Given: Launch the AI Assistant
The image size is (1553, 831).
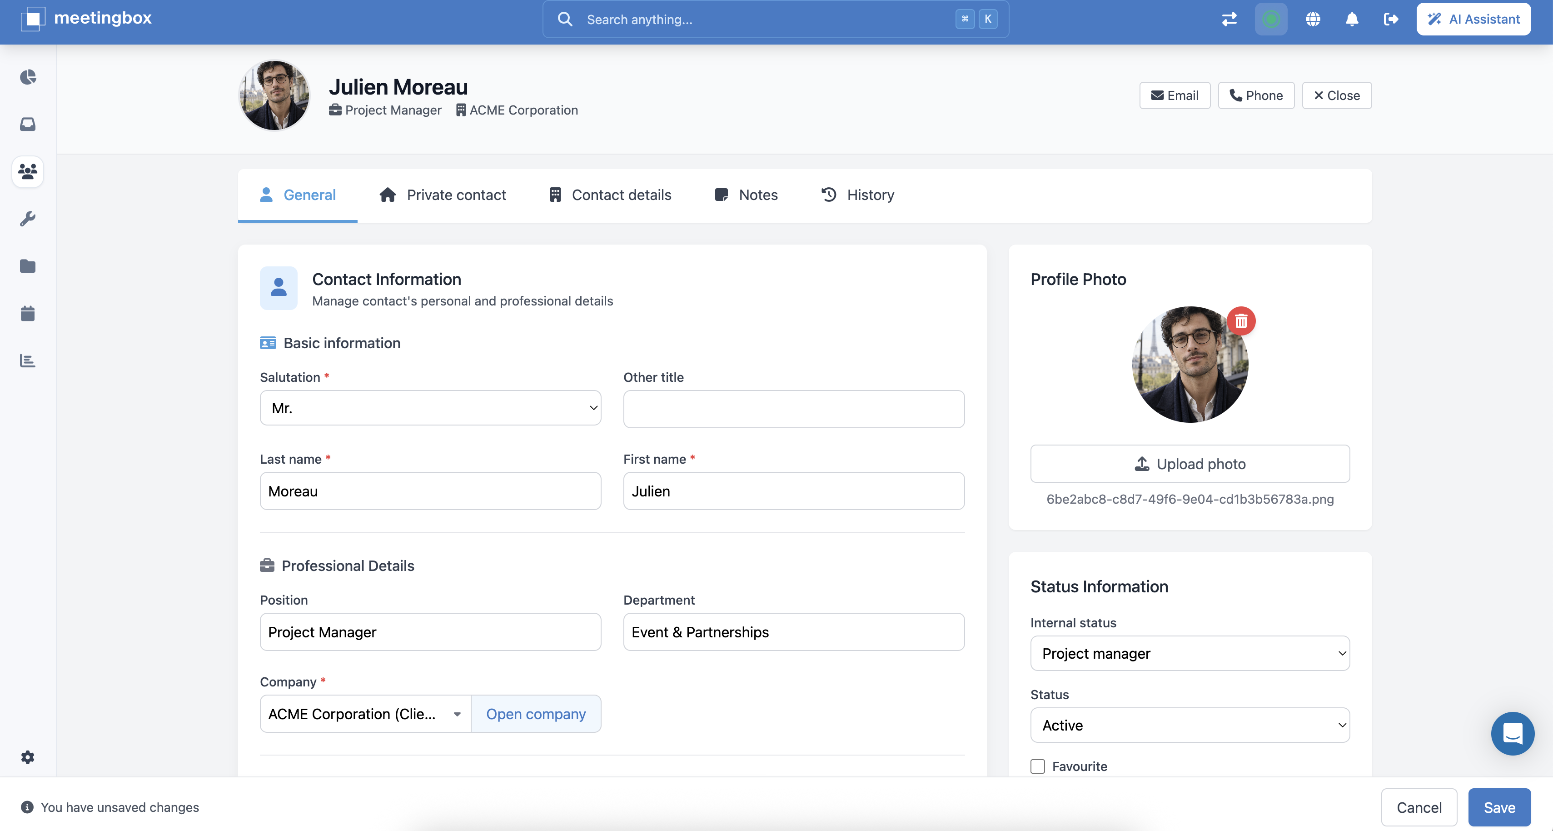Looking at the screenshot, I should [x=1473, y=19].
